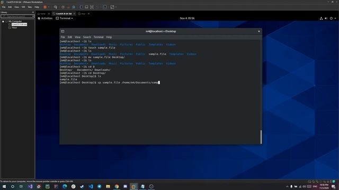The image size is (339, 190).
Task: Click the terminal scrollbar thumb
Action: [261, 137]
